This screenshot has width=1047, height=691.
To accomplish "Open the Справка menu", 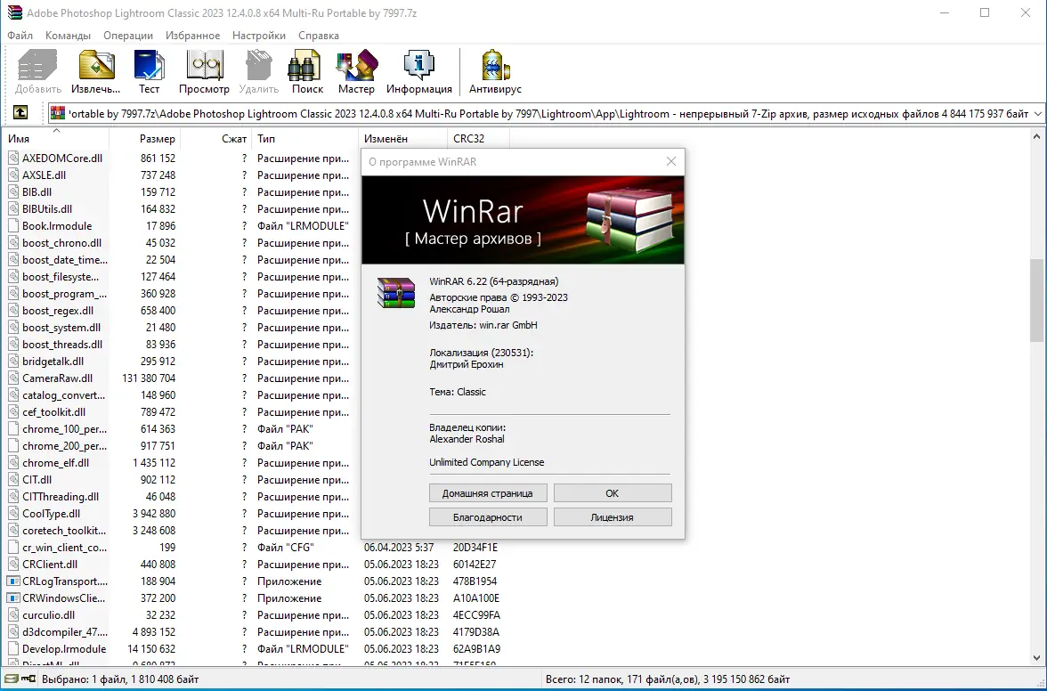I will point(319,36).
